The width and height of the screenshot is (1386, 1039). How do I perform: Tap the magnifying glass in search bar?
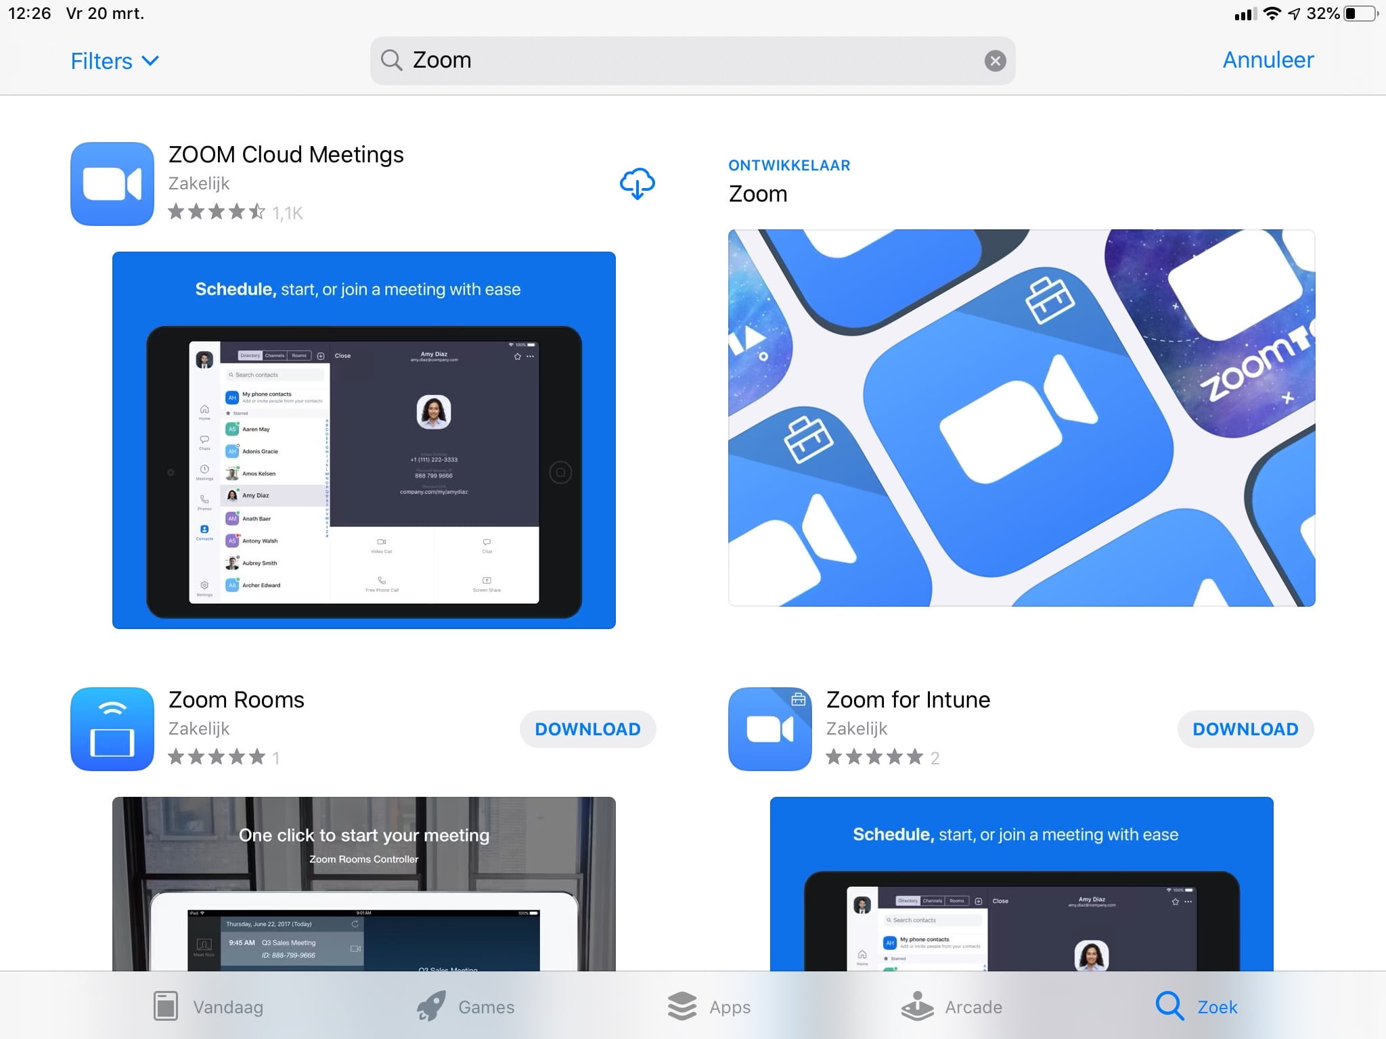(391, 60)
